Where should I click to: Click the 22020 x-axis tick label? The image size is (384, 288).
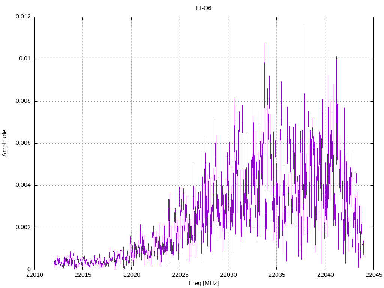(131, 275)
